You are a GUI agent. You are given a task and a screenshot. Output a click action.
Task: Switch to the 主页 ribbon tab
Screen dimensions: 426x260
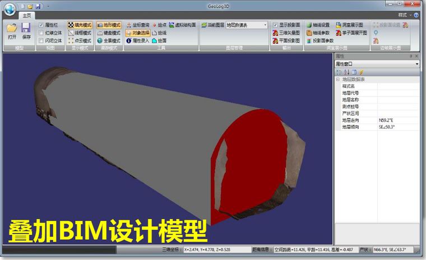27,16
